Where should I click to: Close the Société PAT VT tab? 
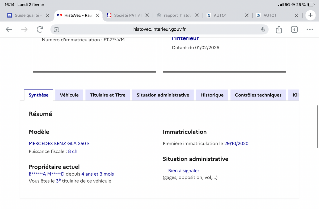coord(147,15)
